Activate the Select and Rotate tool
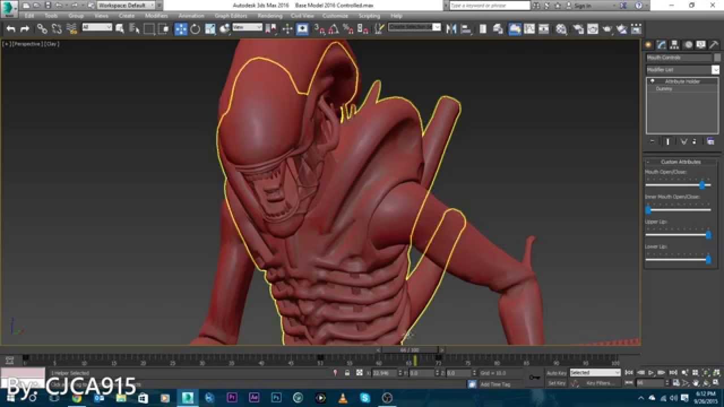 [x=196, y=29]
